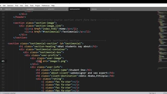The width and height of the screenshot is (167, 94).
Task: Click the "user-profile" class value
Action: point(50,55)
